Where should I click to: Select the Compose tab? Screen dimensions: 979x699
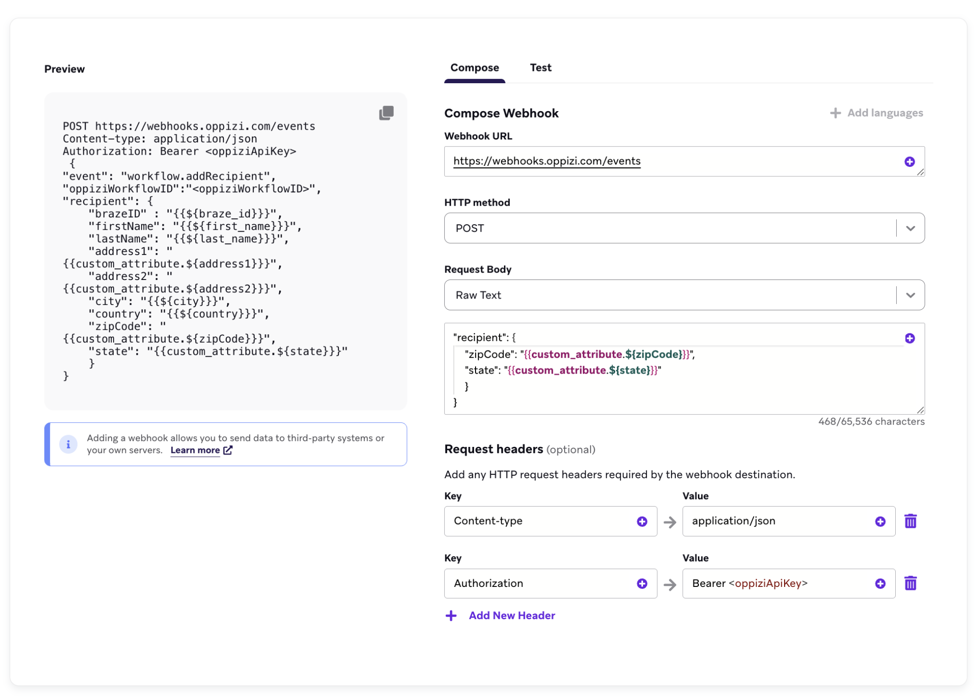[x=474, y=68]
